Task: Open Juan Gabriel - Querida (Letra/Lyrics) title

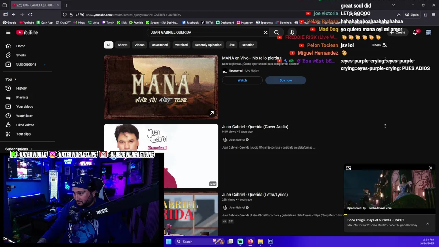Action: (255, 195)
